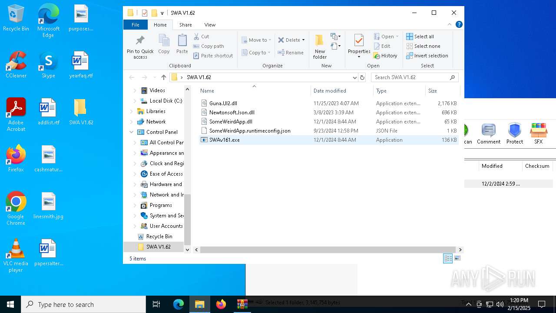
Task: Click Paste shortcut in ribbon
Action: tap(213, 56)
